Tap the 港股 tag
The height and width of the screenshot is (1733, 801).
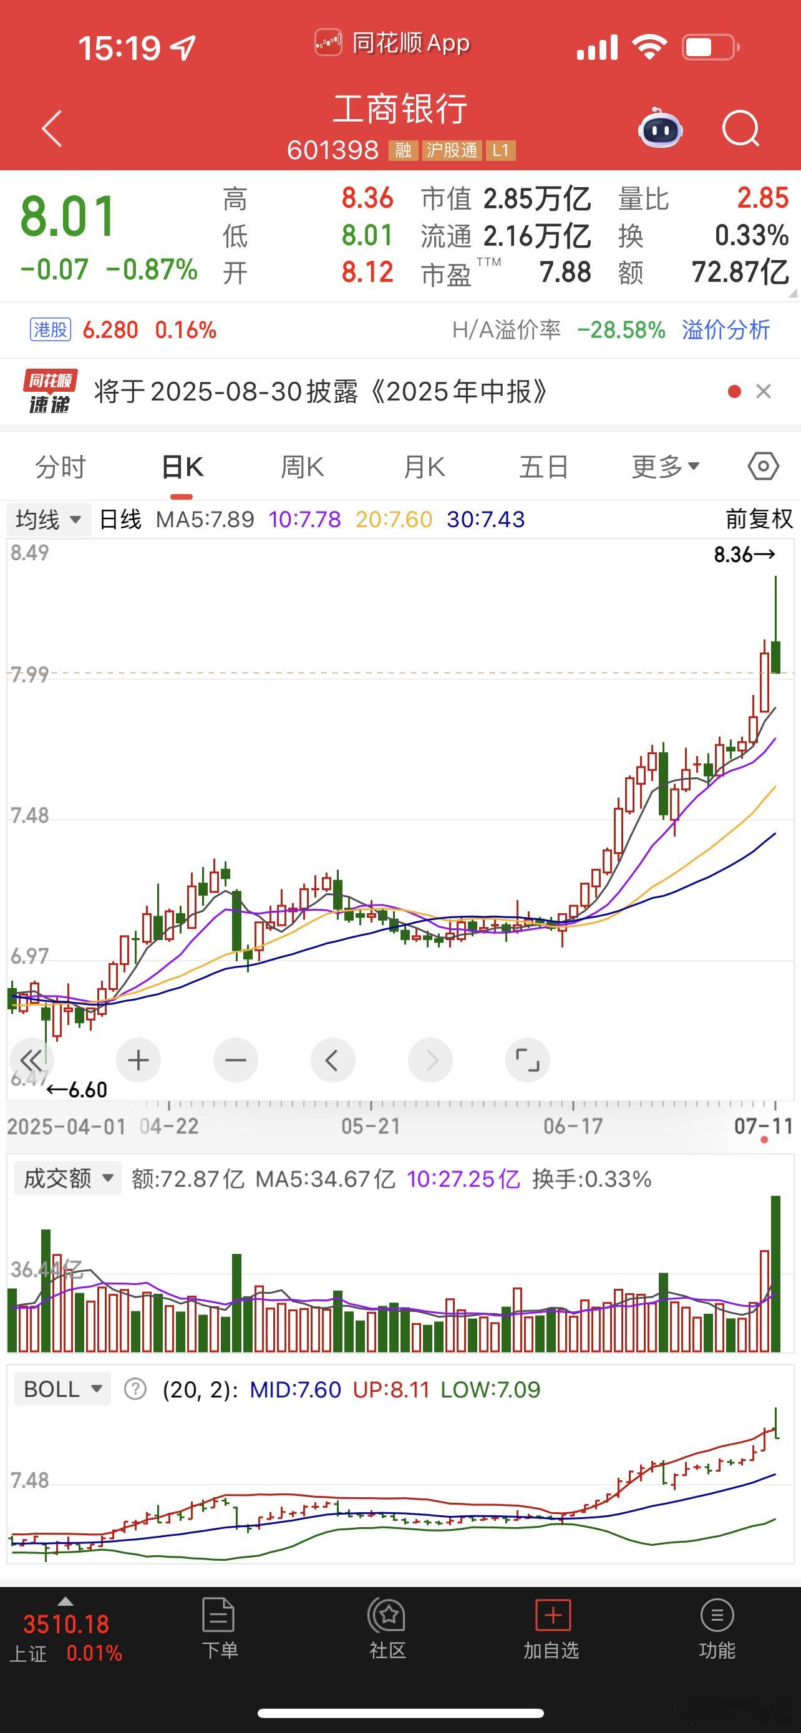click(x=51, y=329)
